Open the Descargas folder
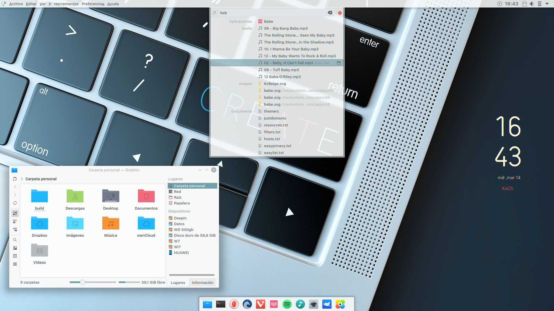The width and height of the screenshot is (554, 311). tap(75, 200)
